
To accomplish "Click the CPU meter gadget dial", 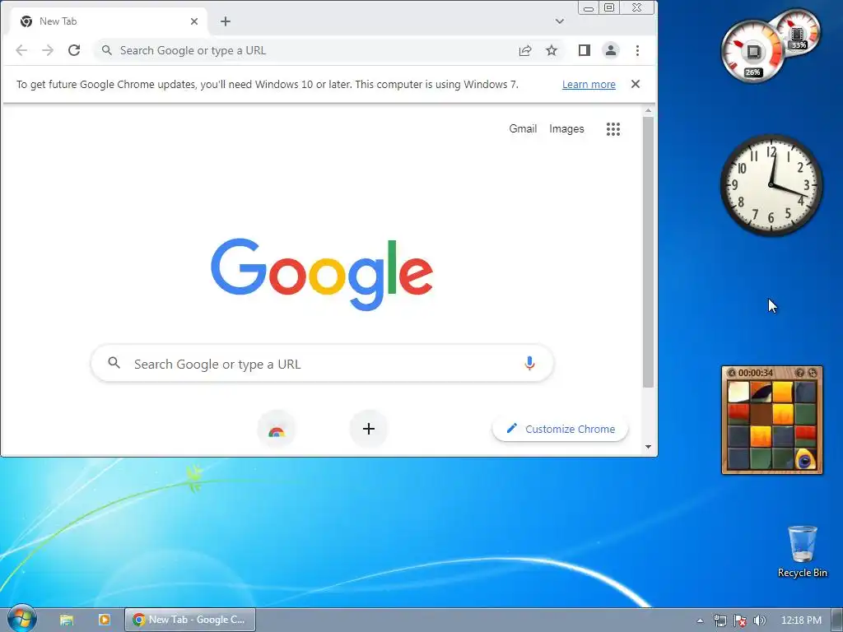I will (752, 52).
